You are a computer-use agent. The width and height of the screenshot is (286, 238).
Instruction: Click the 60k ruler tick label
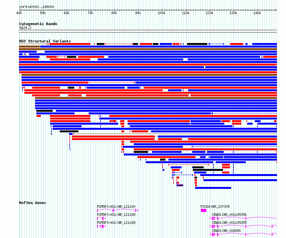(x=67, y=13)
